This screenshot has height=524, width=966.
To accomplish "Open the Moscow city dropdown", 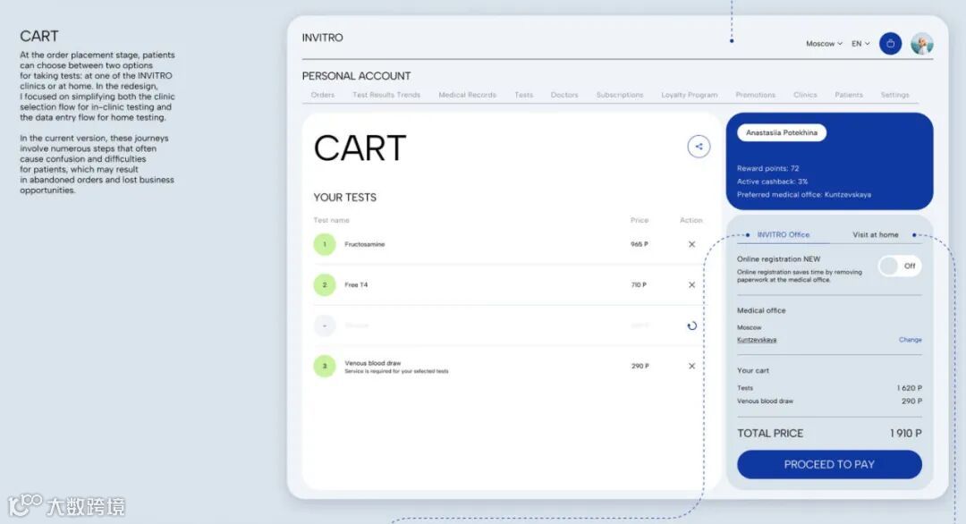I will (x=824, y=44).
